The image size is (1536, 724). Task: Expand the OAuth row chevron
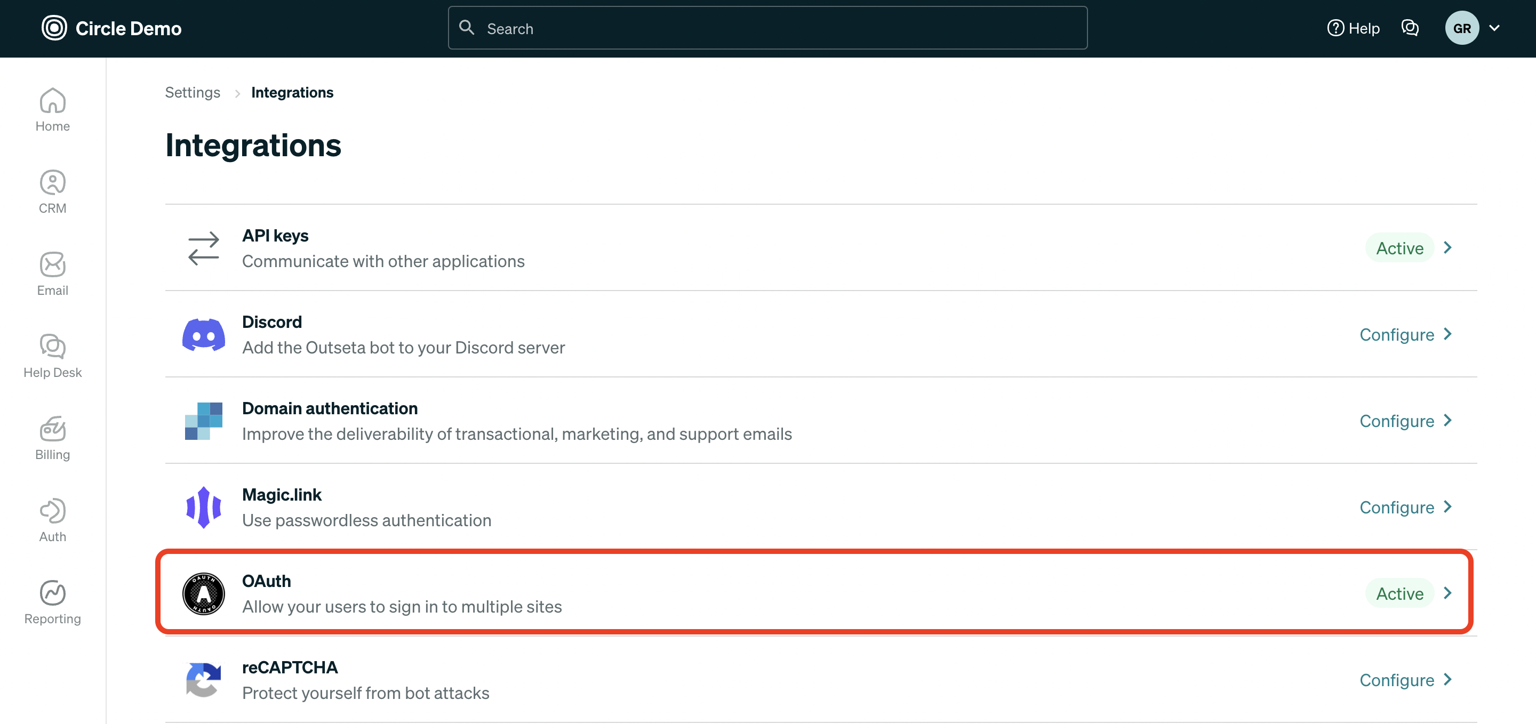coord(1448,593)
